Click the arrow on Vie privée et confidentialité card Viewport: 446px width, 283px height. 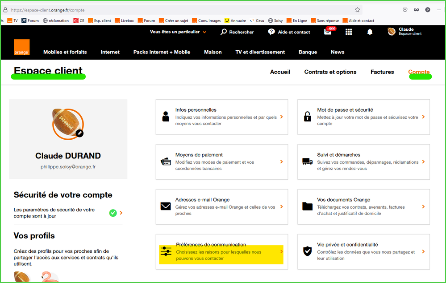[423, 251]
